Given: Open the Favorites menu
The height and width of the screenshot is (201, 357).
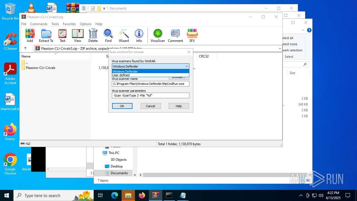Looking at the screenshot, I should [x=69, y=24].
